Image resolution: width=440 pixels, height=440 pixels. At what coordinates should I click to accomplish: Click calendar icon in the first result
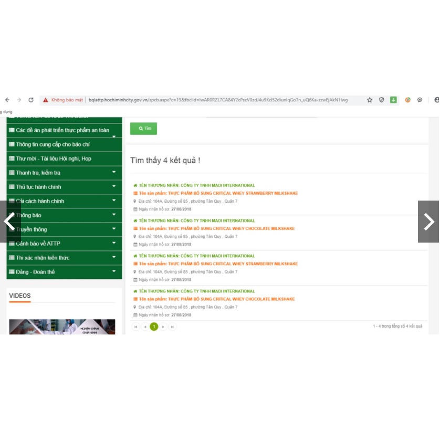pos(135,209)
